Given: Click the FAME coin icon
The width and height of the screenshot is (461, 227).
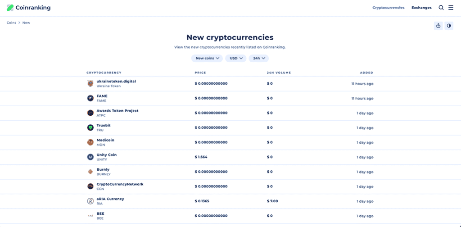Looking at the screenshot, I should click(90, 98).
